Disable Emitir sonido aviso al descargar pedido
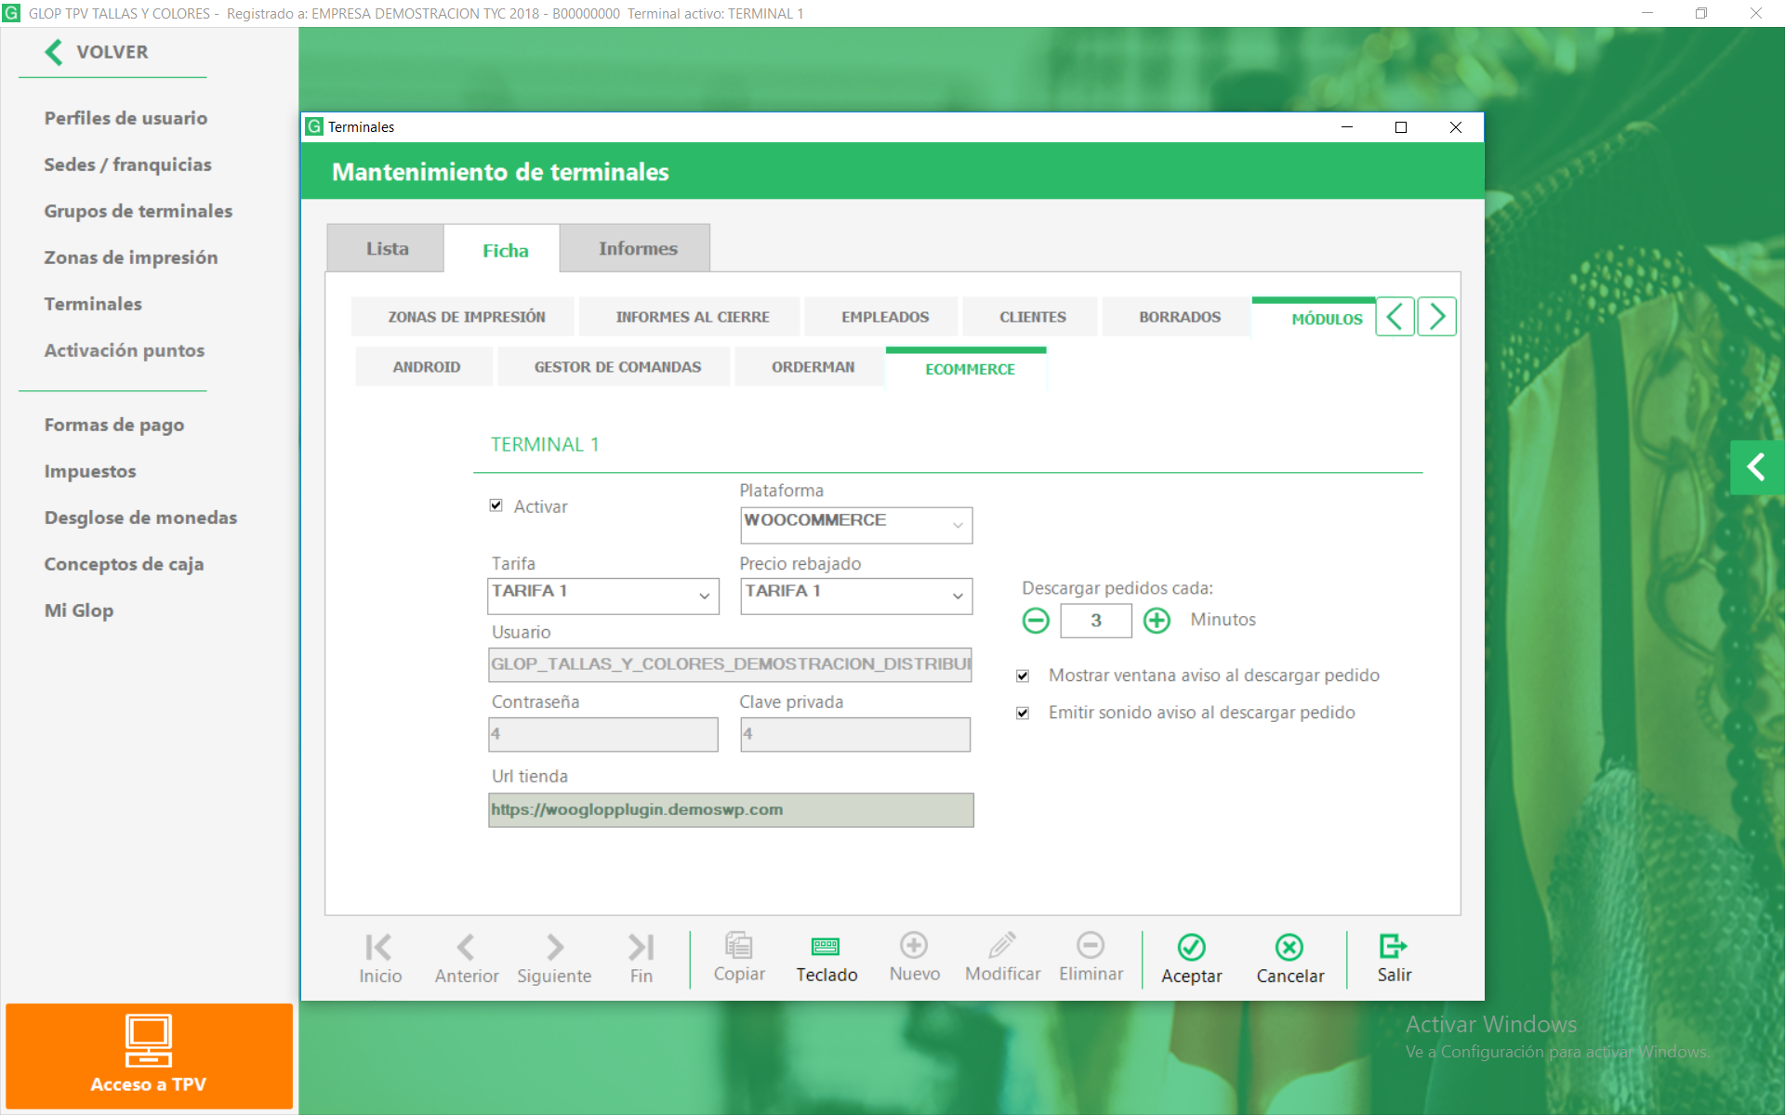1785x1115 pixels. (1023, 713)
